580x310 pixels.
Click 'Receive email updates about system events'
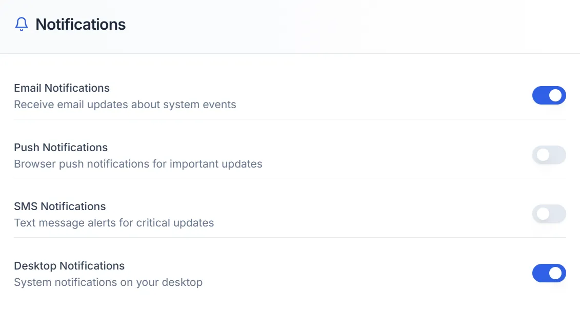tap(125, 105)
